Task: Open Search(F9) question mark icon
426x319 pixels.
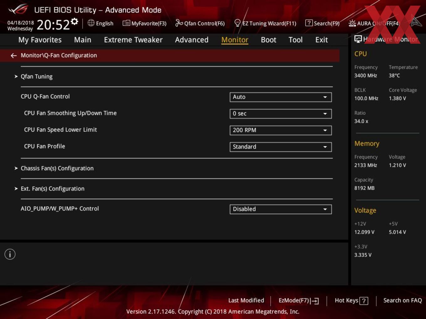Action: pos(309,23)
